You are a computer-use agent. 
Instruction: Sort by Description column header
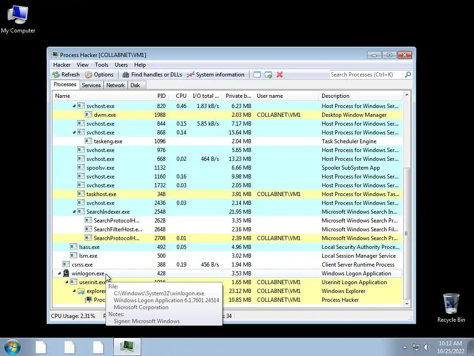click(361, 96)
